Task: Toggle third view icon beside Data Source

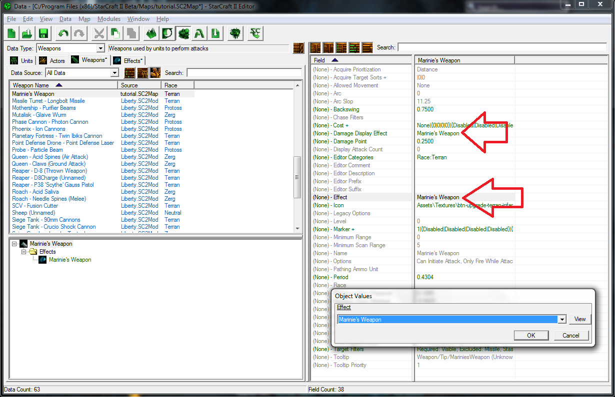Action: pyautogui.click(x=155, y=72)
